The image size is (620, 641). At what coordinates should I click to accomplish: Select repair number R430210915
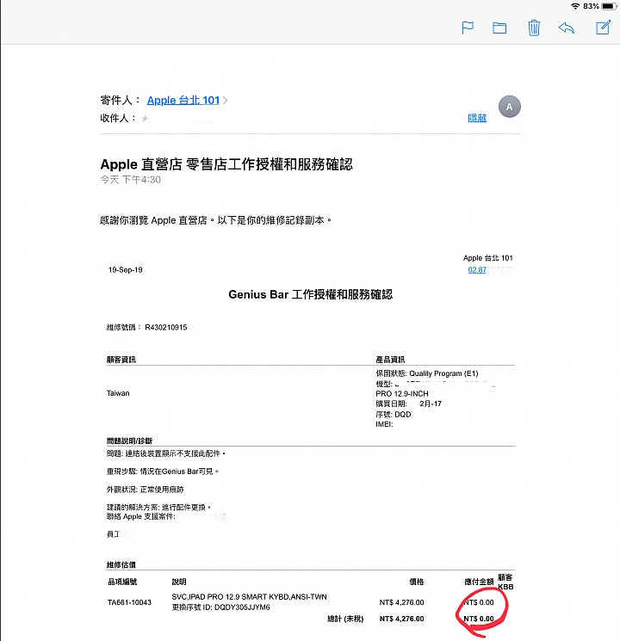(165, 328)
